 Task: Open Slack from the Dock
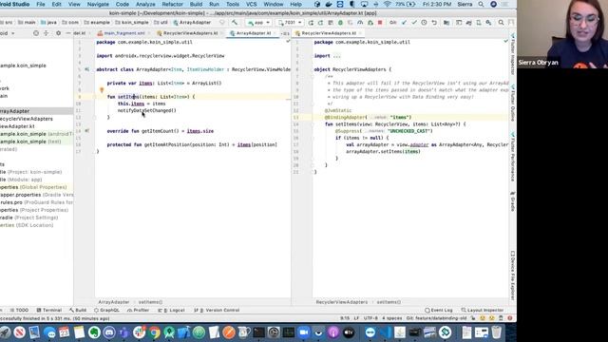[140, 332]
